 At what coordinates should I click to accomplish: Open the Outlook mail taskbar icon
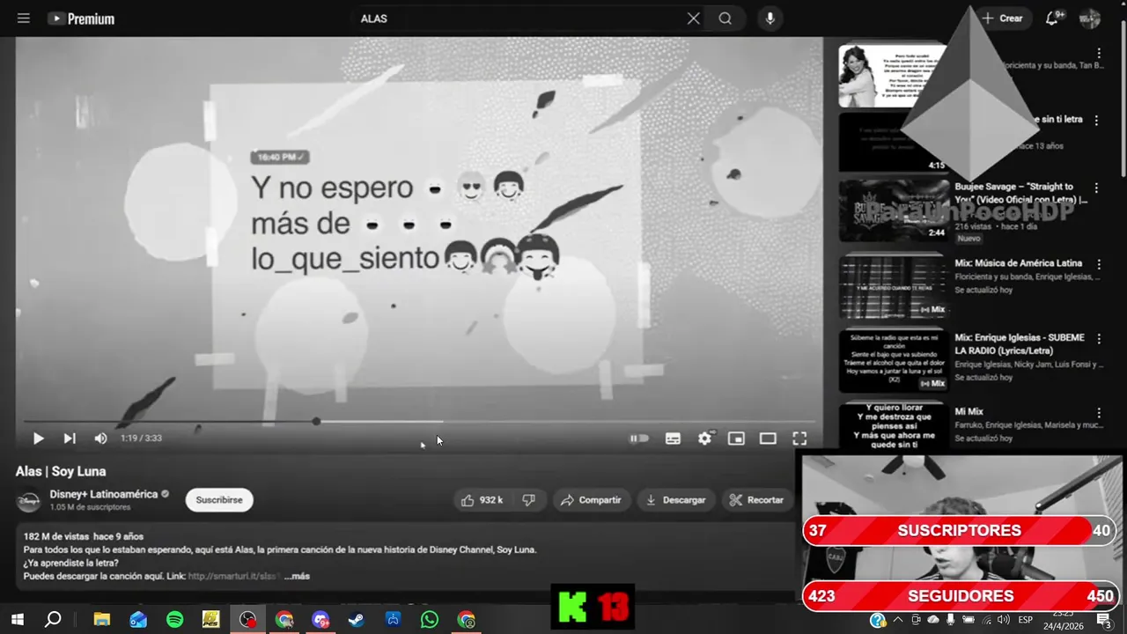[138, 620]
